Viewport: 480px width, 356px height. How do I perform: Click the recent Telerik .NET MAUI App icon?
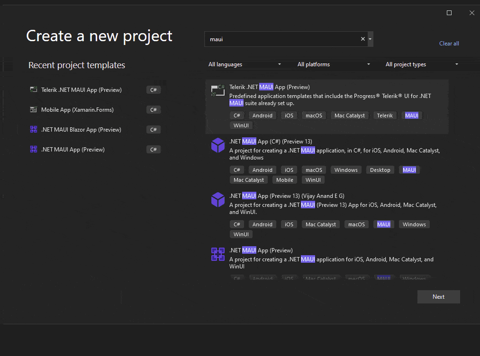pos(34,89)
